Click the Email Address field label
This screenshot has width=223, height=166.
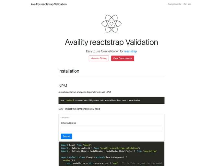pos(68,123)
